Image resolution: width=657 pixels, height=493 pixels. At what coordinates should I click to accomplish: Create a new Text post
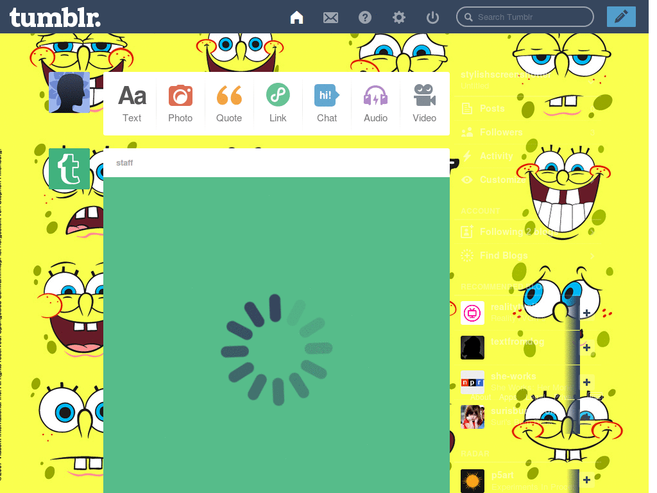(x=132, y=103)
